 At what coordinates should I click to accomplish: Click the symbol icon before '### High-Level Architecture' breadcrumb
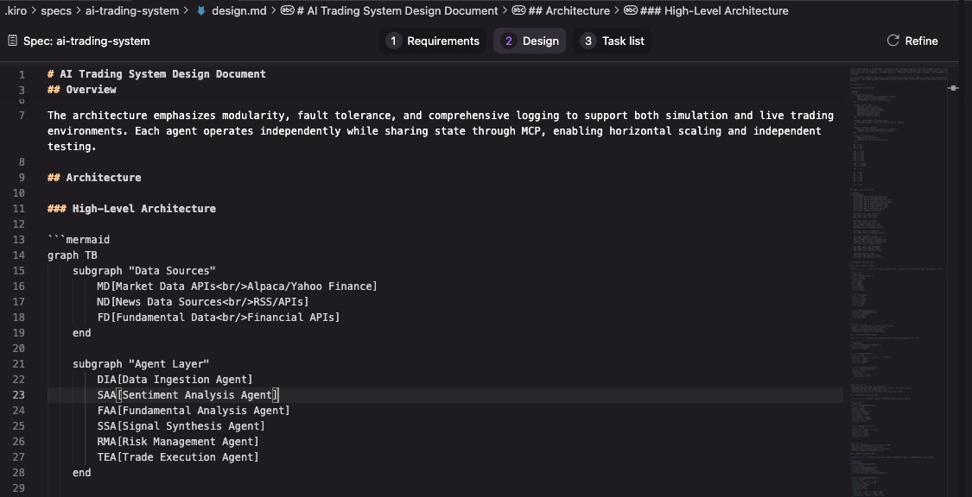click(x=631, y=10)
